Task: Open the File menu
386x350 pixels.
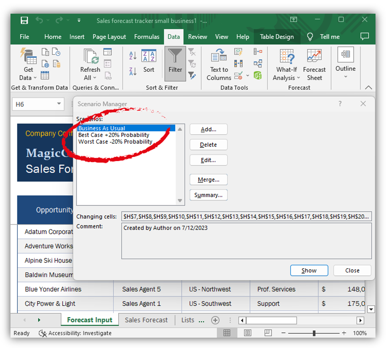Action: coord(24,37)
